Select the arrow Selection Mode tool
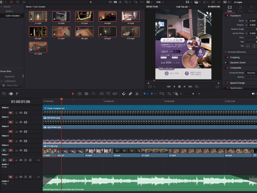 point(73,94)
